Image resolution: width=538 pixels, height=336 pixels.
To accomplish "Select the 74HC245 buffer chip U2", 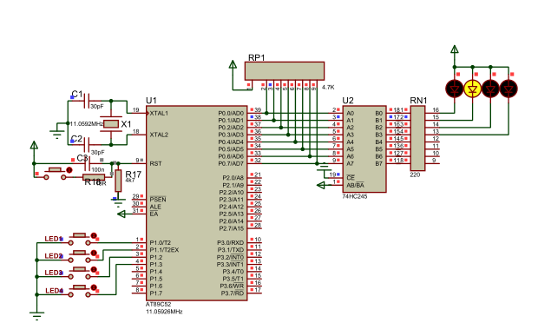I will click(364, 149).
